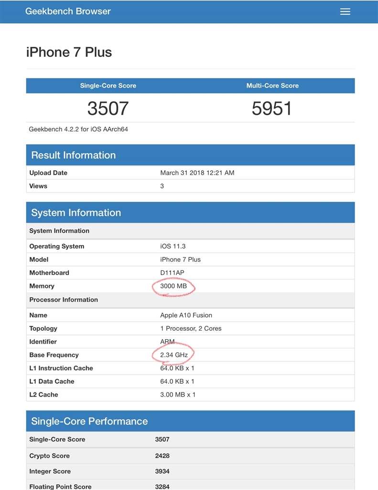The image size is (378, 490).
Task: Select the processor Name label
Action: (x=38, y=315)
